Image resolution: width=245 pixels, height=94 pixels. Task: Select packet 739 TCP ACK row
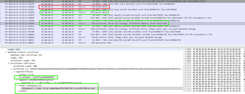pyautogui.click(x=123, y=15)
